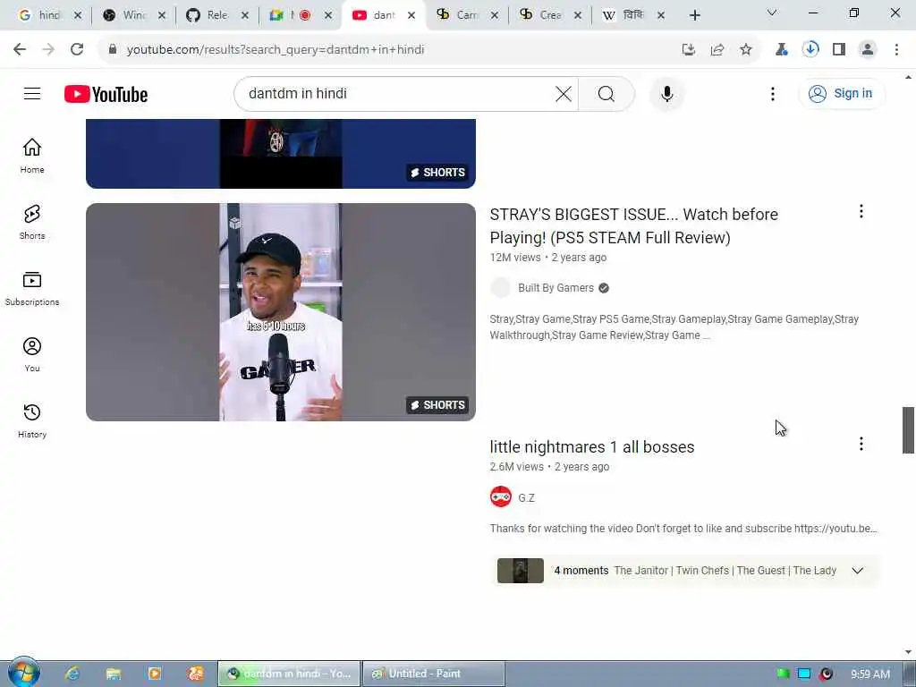The width and height of the screenshot is (916, 687).
Task: Reload the YouTube page
Action: pyautogui.click(x=77, y=50)
